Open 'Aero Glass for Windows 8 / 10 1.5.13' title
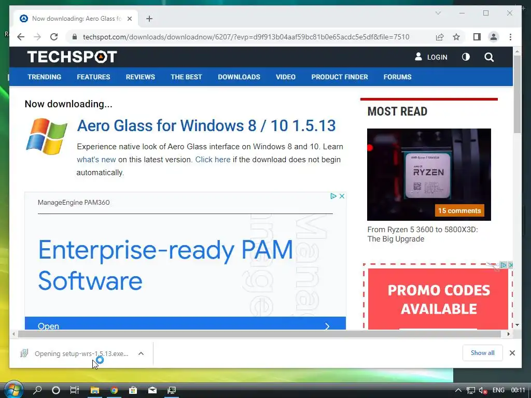 tap(206, 125)
